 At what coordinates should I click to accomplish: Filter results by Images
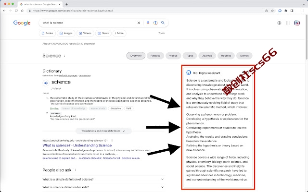click(66, 33)
